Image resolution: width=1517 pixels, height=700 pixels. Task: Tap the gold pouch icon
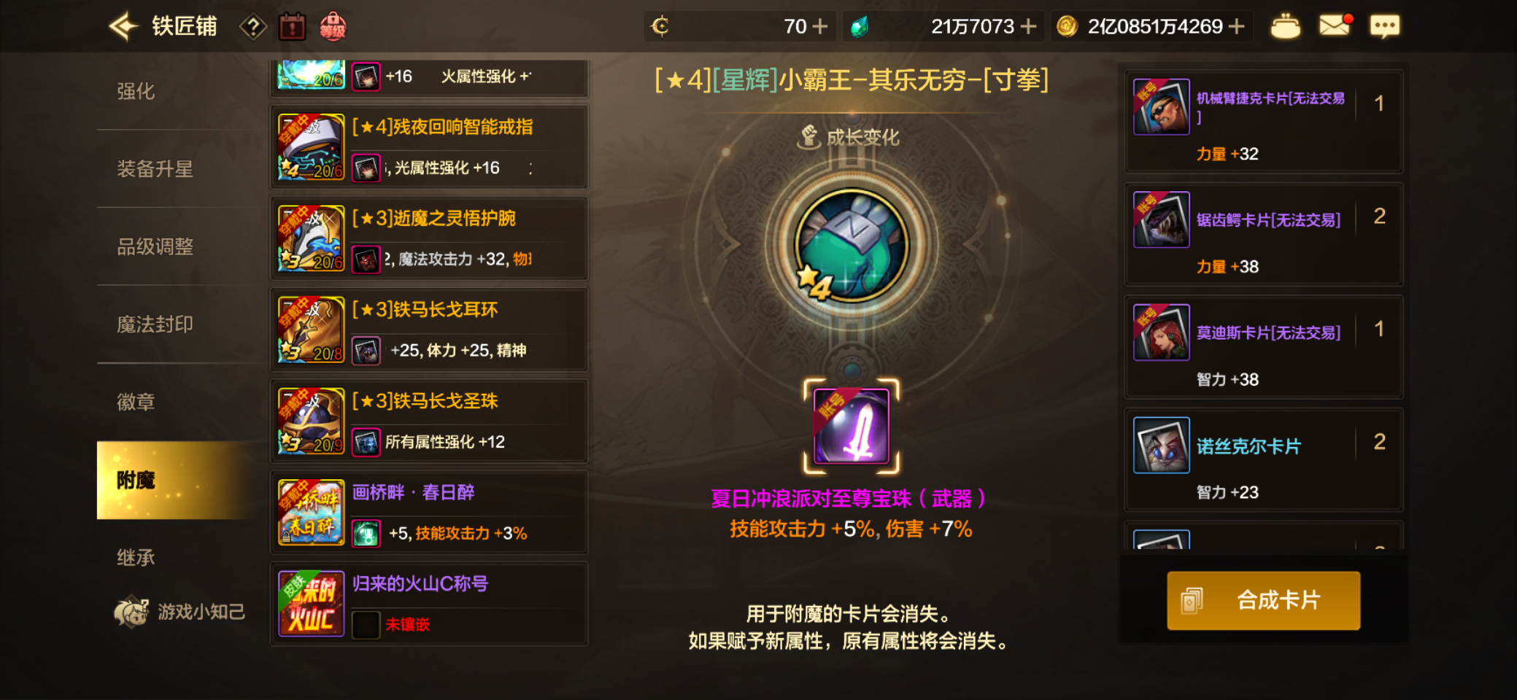1285,27
